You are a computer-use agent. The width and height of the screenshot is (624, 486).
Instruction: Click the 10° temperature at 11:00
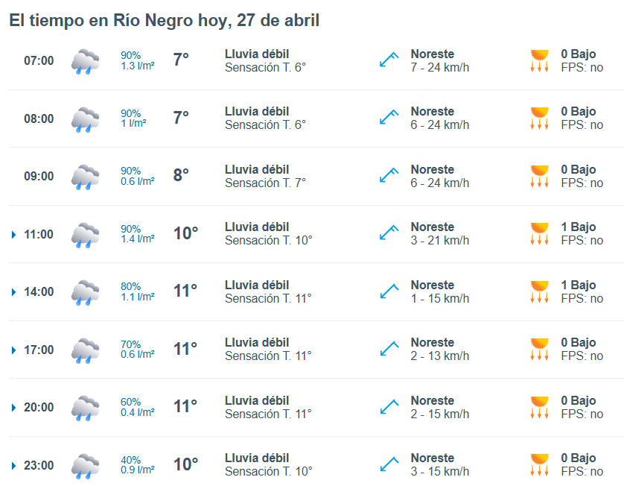[x=185, y=233]
